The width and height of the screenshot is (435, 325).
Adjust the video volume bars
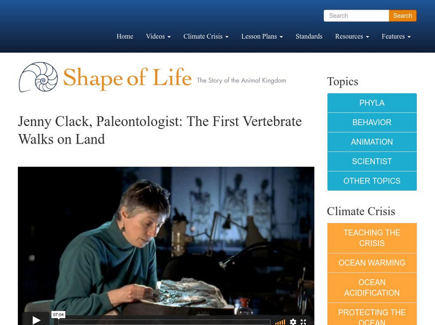280,322
